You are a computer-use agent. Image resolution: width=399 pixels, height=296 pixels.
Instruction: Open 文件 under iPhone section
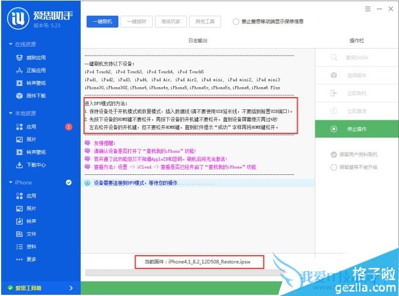[x=26, y=234]
